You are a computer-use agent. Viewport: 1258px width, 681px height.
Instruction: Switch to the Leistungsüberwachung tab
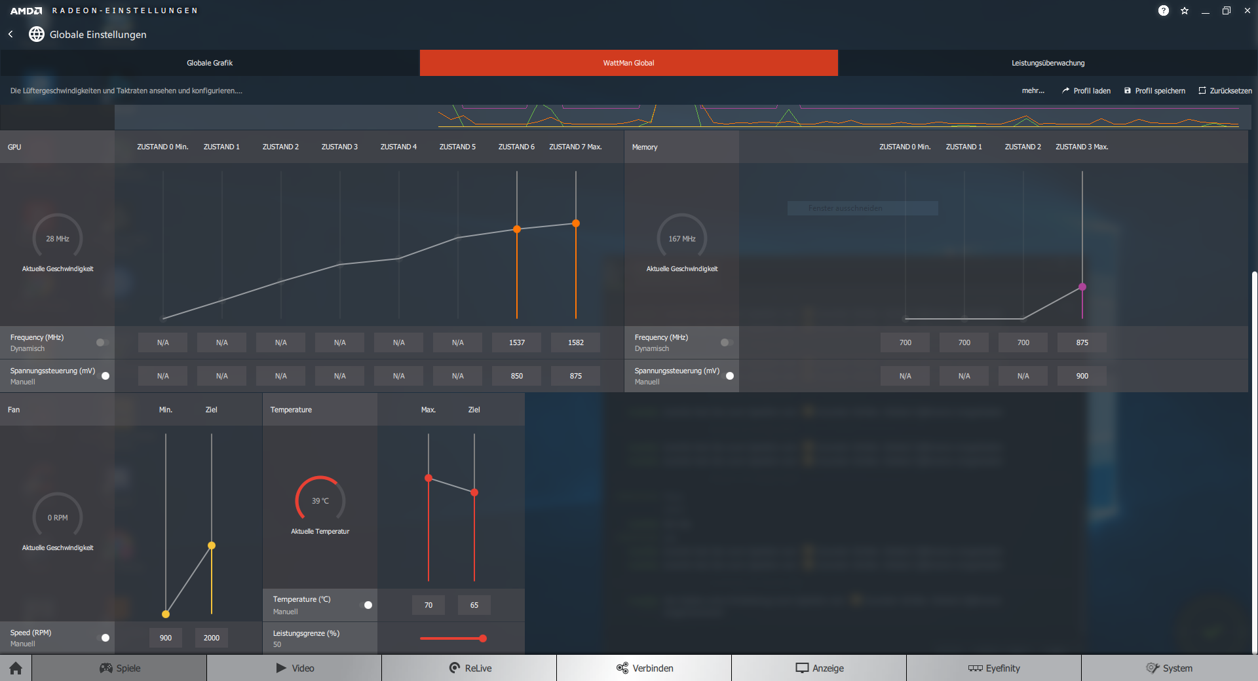pyautogui.click(x=1048, y=63)
